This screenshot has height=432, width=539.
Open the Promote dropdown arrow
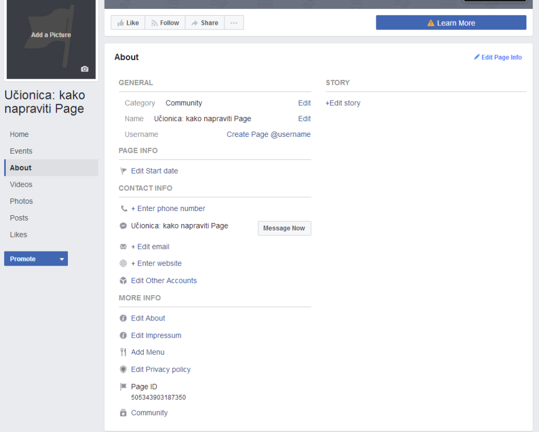62,259
